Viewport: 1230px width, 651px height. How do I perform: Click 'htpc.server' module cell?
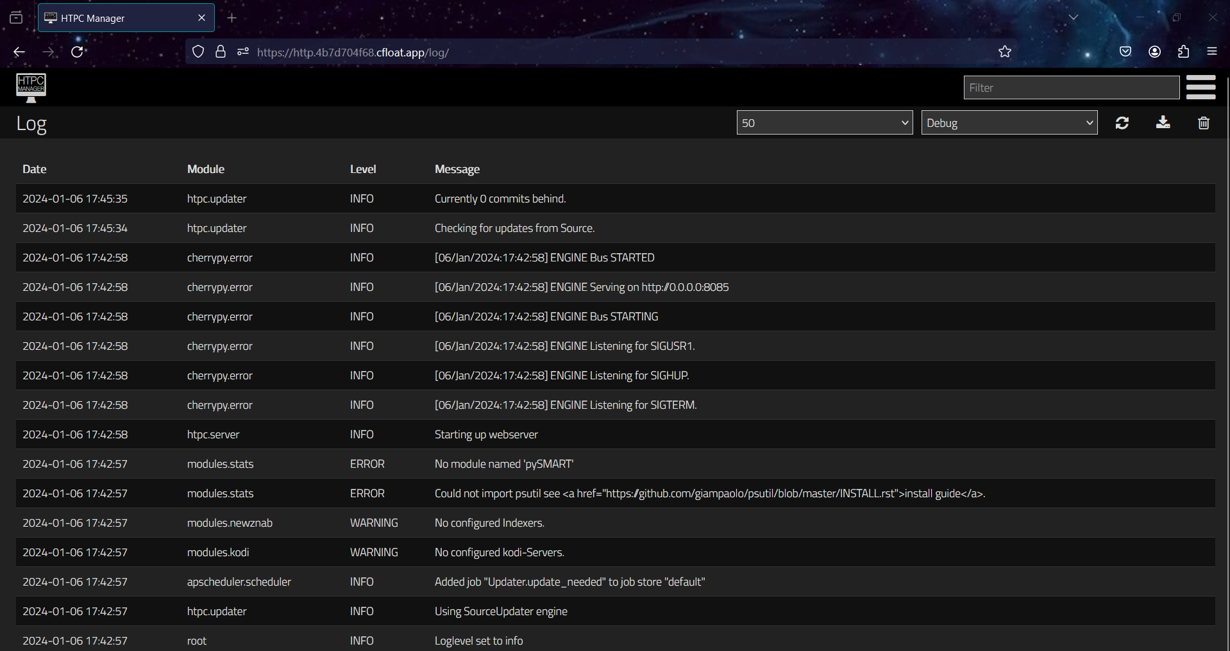(x=213, y=434)
